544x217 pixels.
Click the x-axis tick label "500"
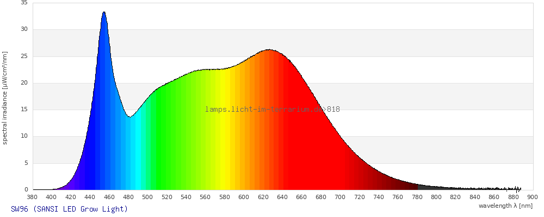coord(147,197)
